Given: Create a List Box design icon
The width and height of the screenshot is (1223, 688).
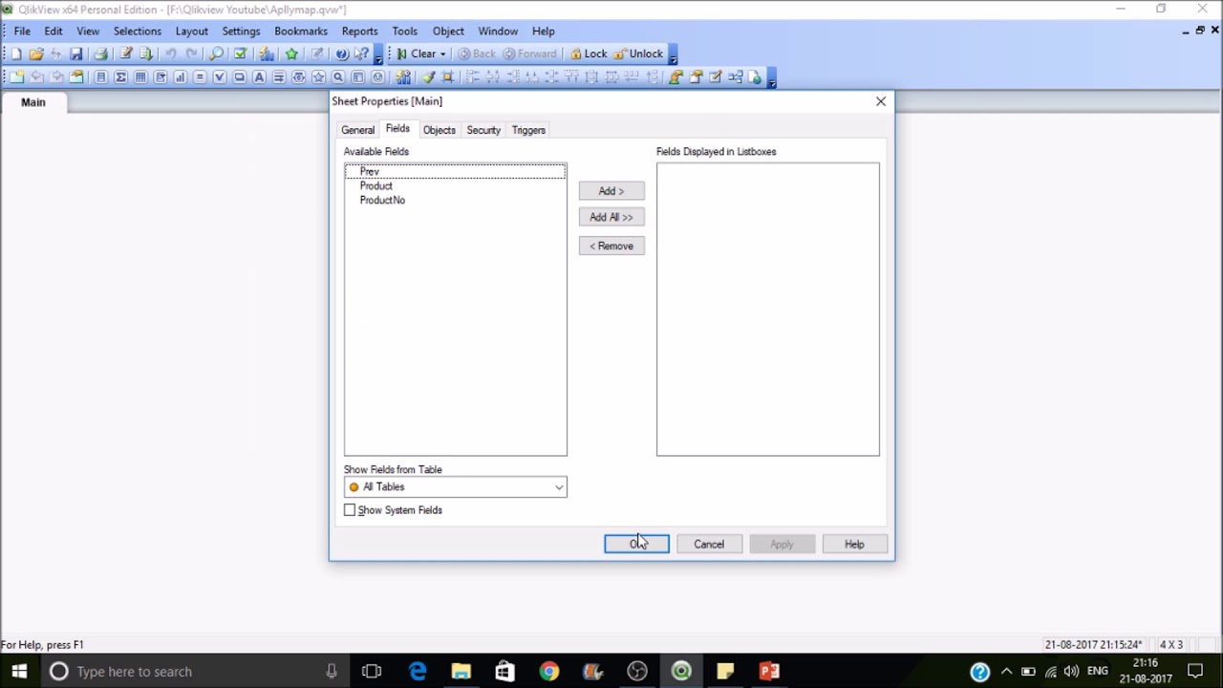Looking at the screenshot, I should (100, 77).
